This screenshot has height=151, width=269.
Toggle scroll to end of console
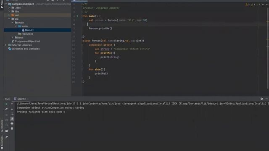coord(12,119)
